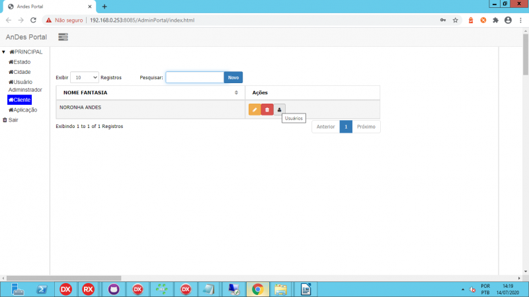
Task: Click the Pesquisar search field
Action: tap(194, 77)
